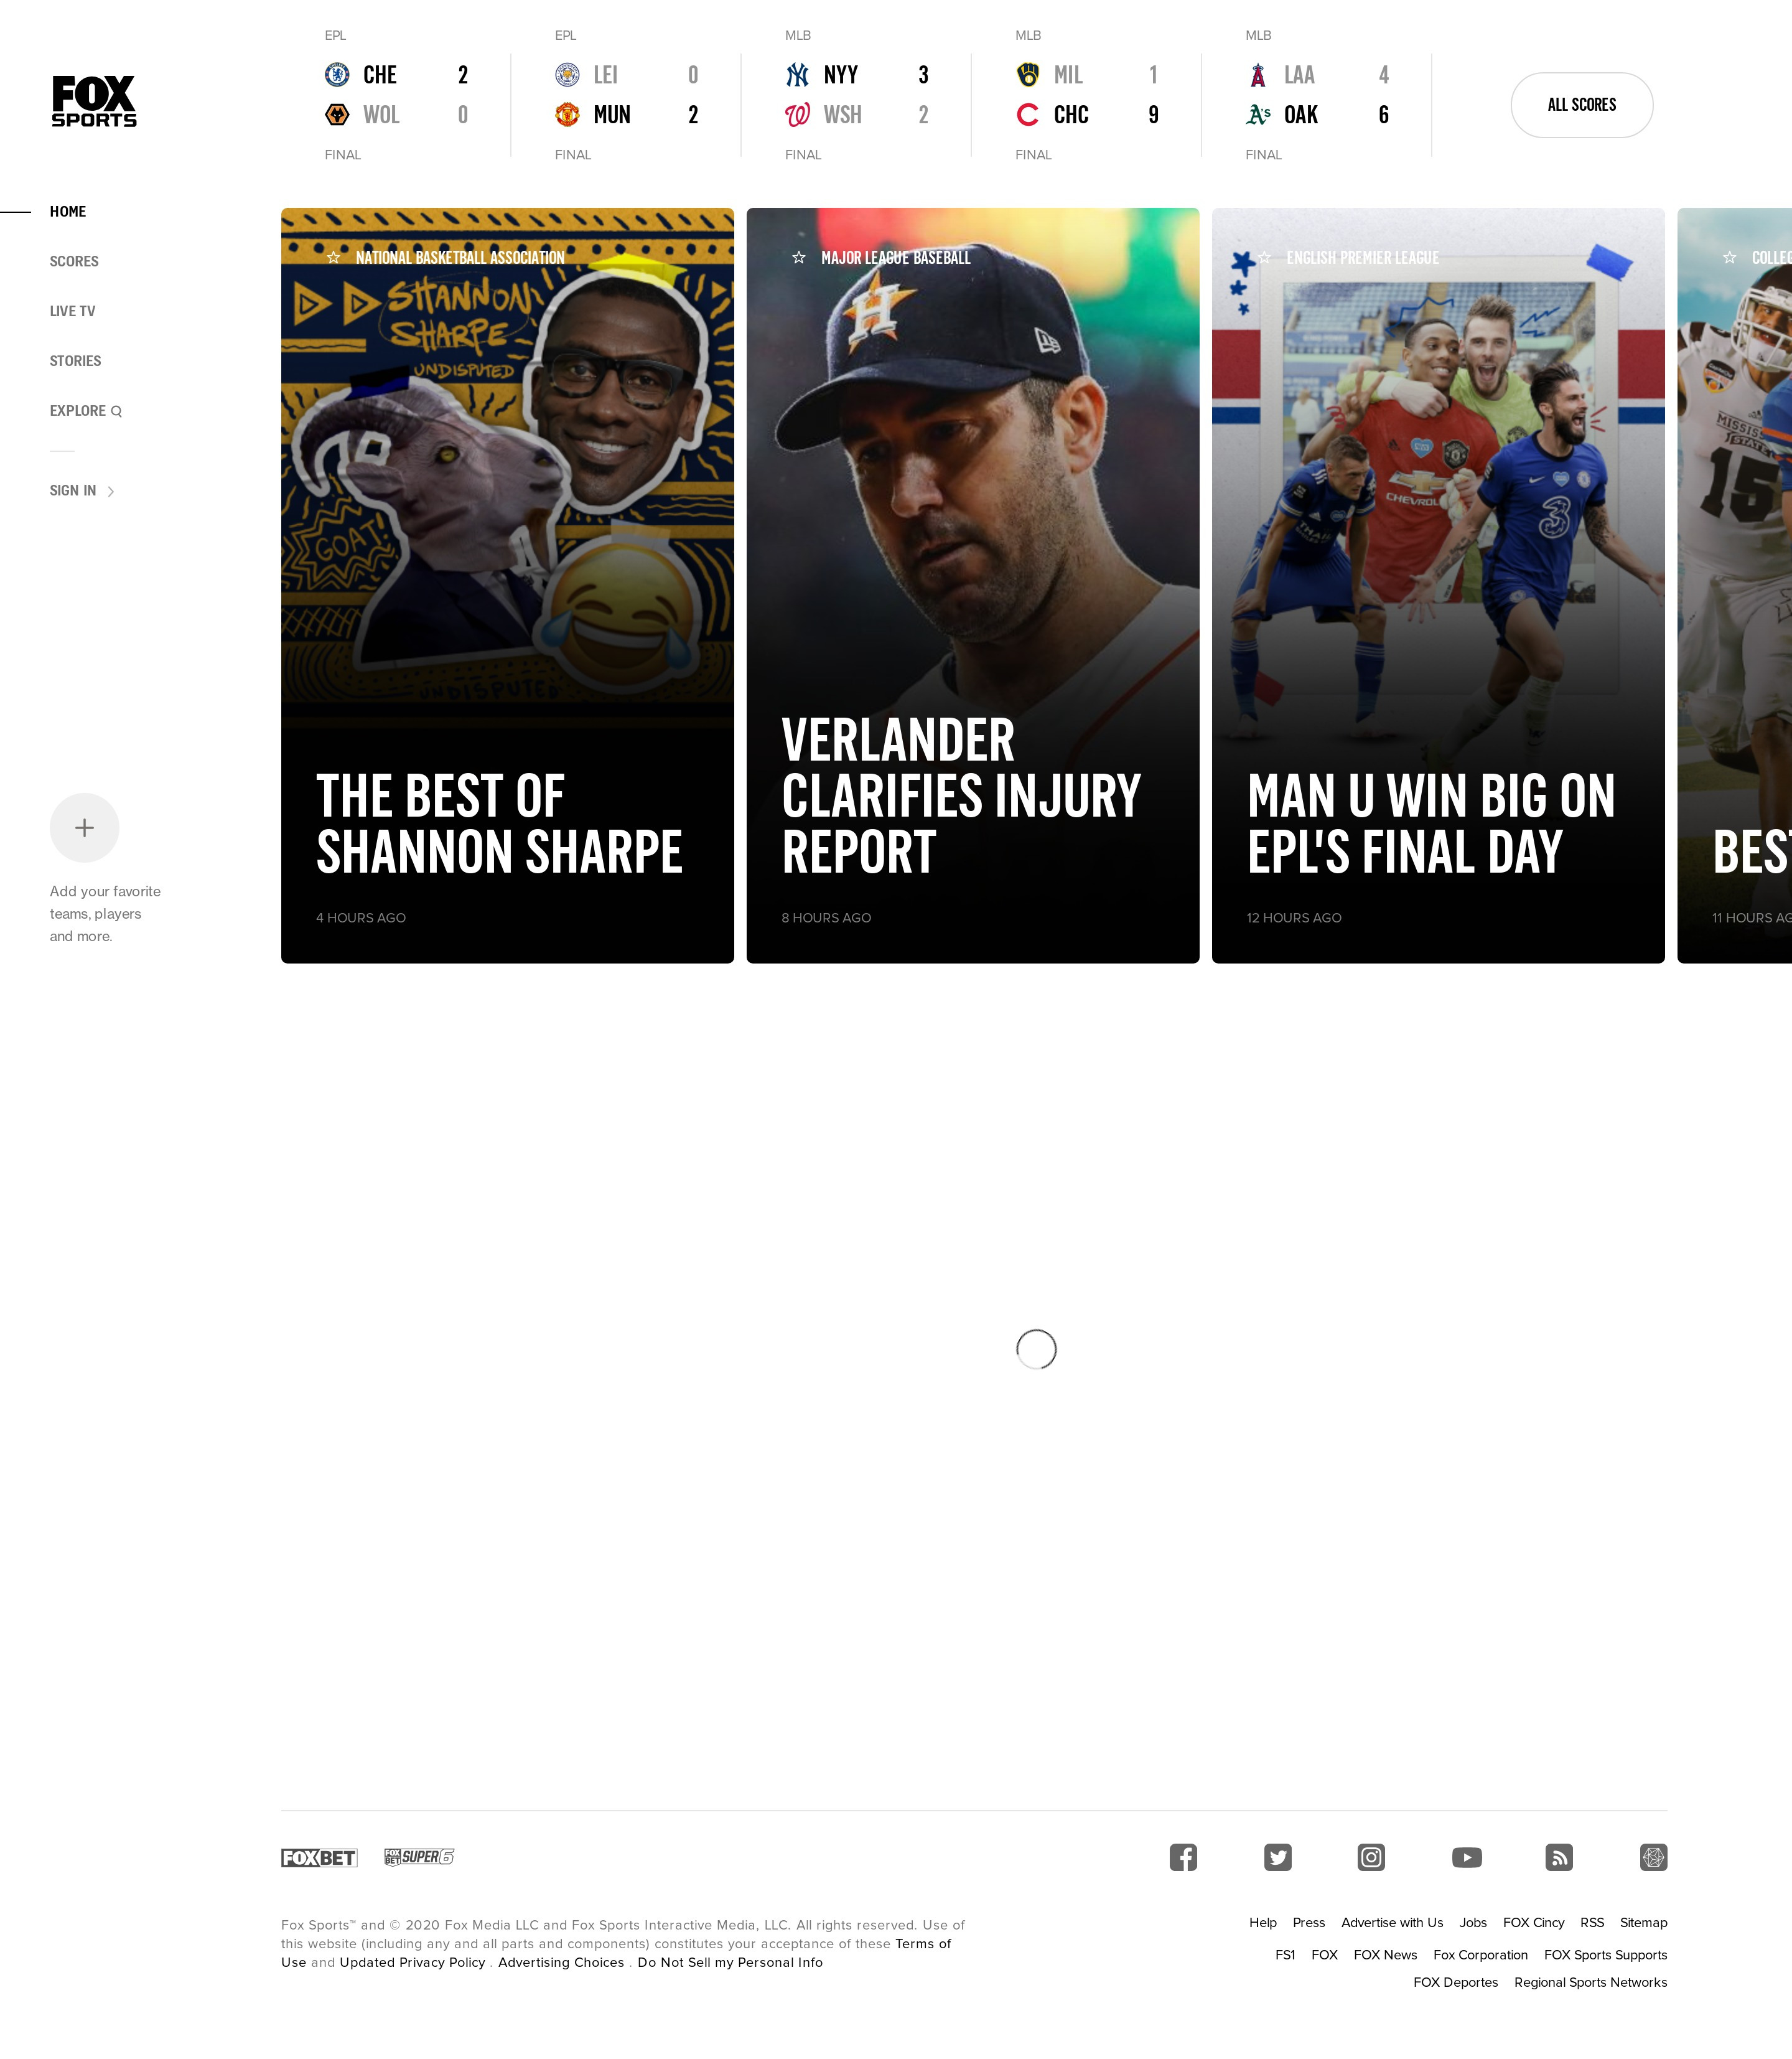Click the FOX Bet logo
Image resolution: width=1792 pixels, height=2059 pixels.
coord(319,1858)
